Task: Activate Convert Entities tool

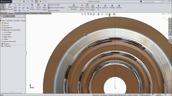Action: 38,7
